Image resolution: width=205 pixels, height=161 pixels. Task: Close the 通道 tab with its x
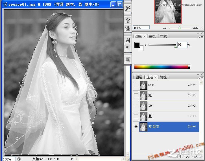pyautogui.click(x=156, y=78)
